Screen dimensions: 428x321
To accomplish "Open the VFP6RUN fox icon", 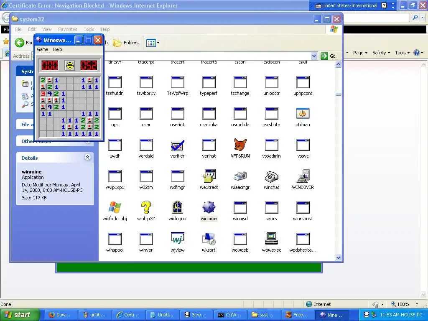I will [240, 145].
